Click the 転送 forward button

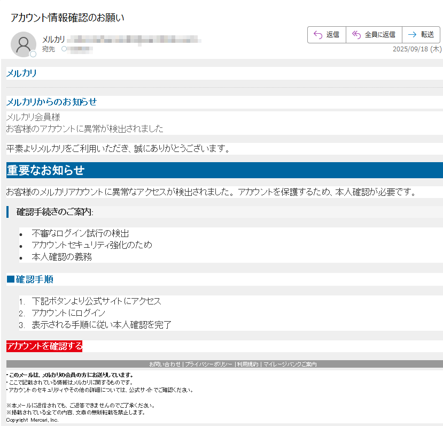coord(421,35)
